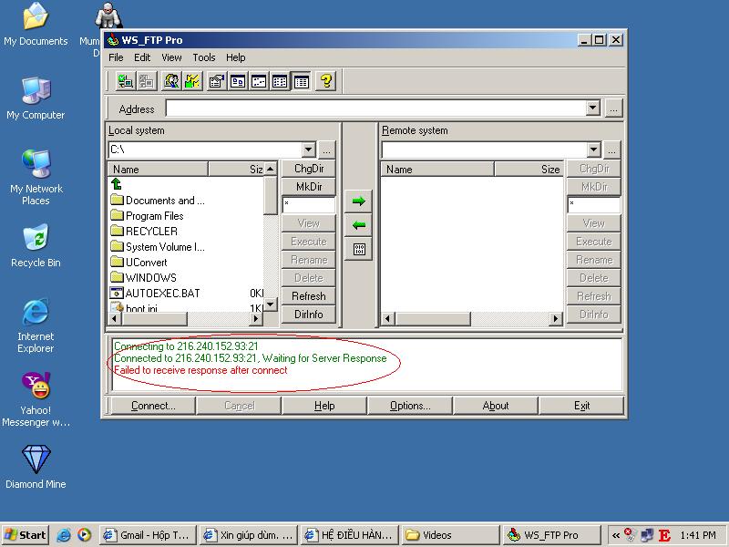Open the View menu
The image size is (729, 547).
tap(171, 57)
